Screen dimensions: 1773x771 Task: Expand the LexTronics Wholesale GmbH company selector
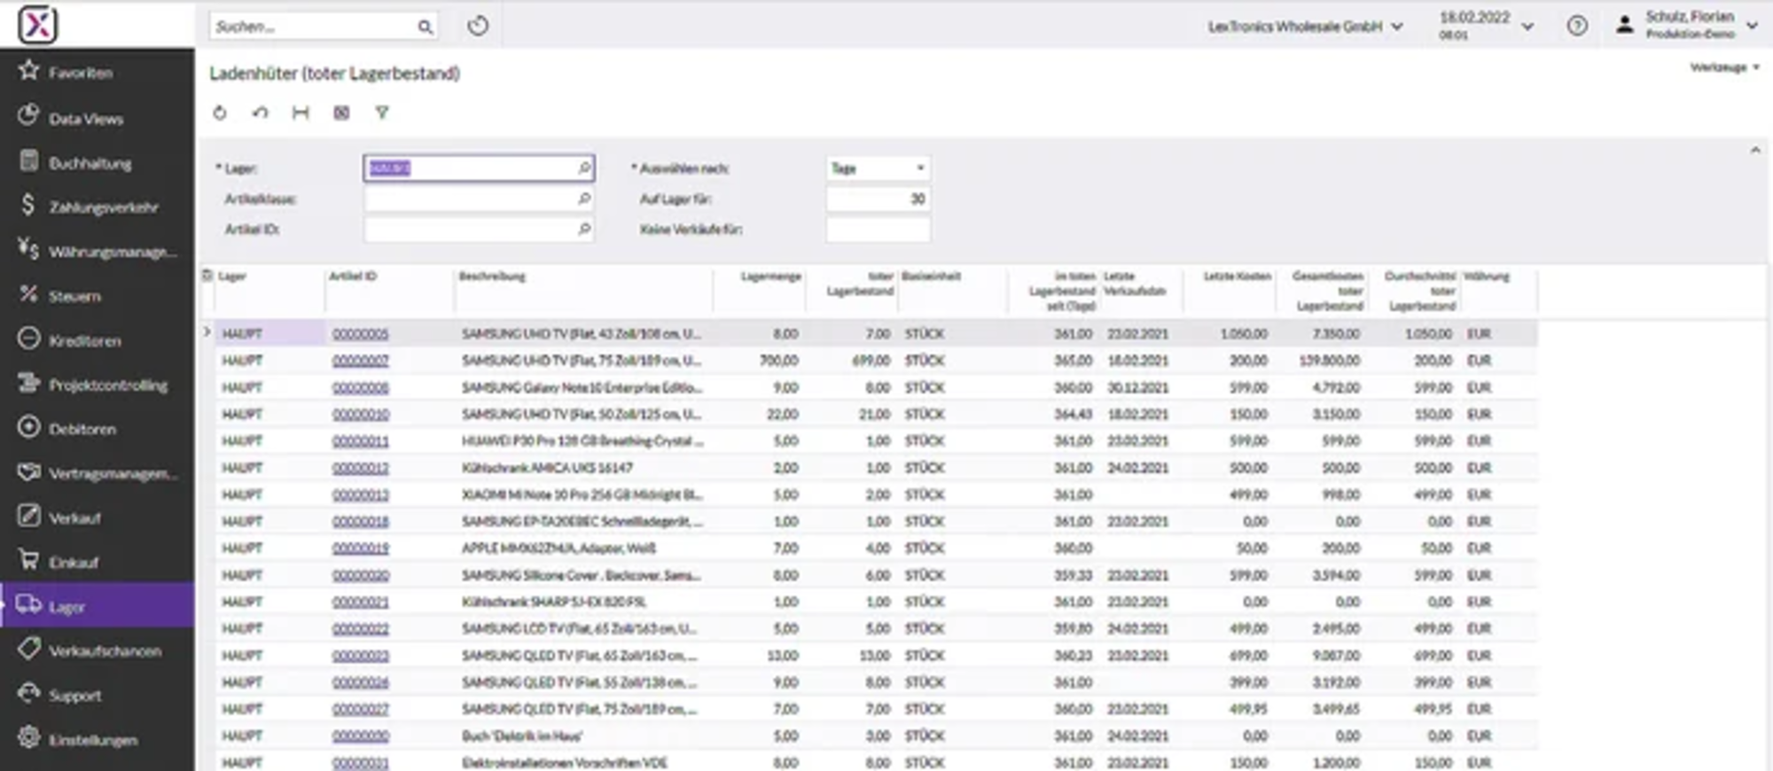[1305, 27]
